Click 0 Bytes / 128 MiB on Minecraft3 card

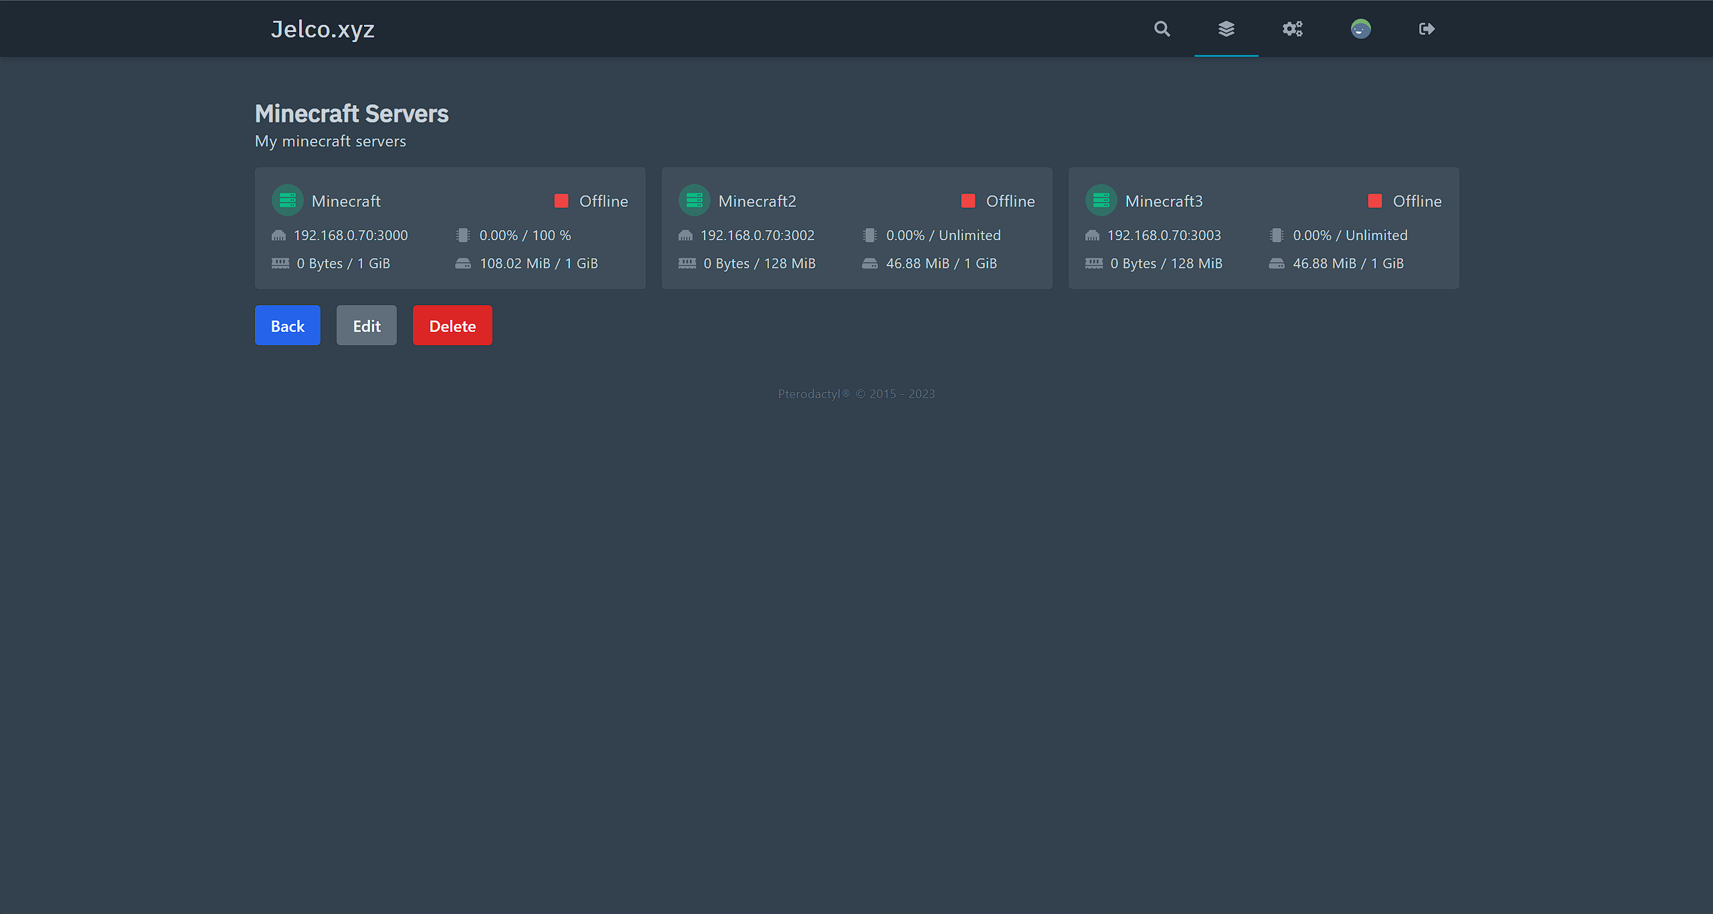pos(1166,264)
